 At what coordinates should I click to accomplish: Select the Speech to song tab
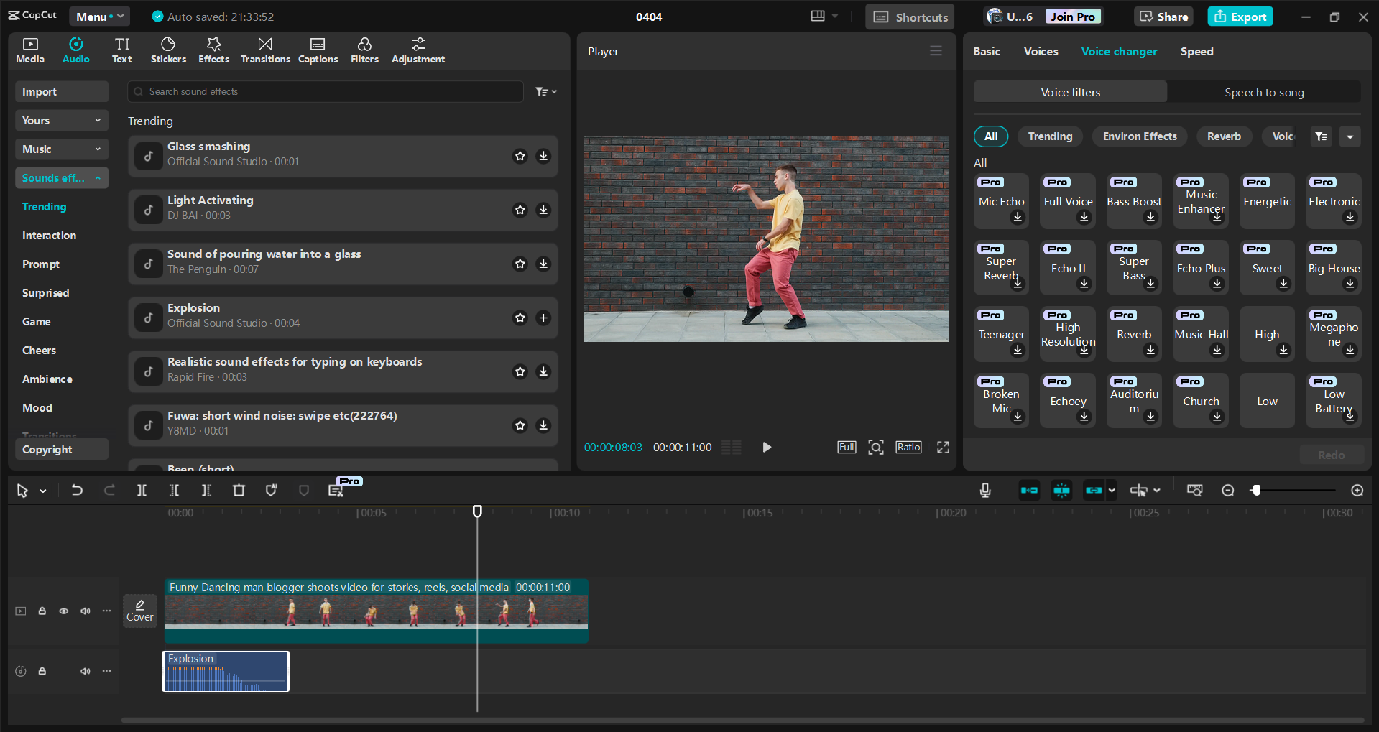[1263, 92]
